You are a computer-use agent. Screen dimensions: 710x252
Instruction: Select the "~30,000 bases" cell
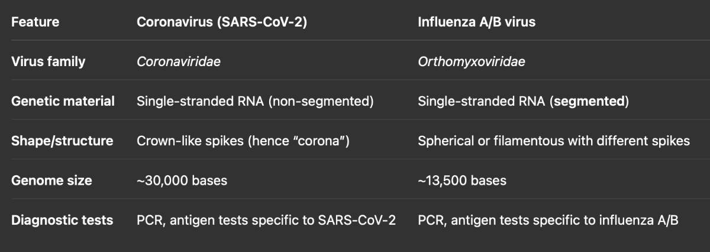[182, 181]
